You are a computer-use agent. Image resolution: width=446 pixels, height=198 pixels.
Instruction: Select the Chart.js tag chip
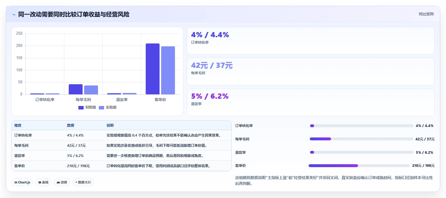22,182
